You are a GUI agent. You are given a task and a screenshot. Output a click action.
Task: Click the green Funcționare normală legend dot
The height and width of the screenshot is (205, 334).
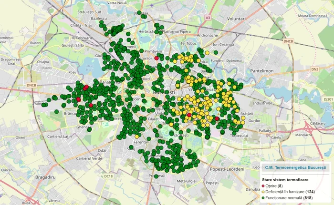coord(262,197)
